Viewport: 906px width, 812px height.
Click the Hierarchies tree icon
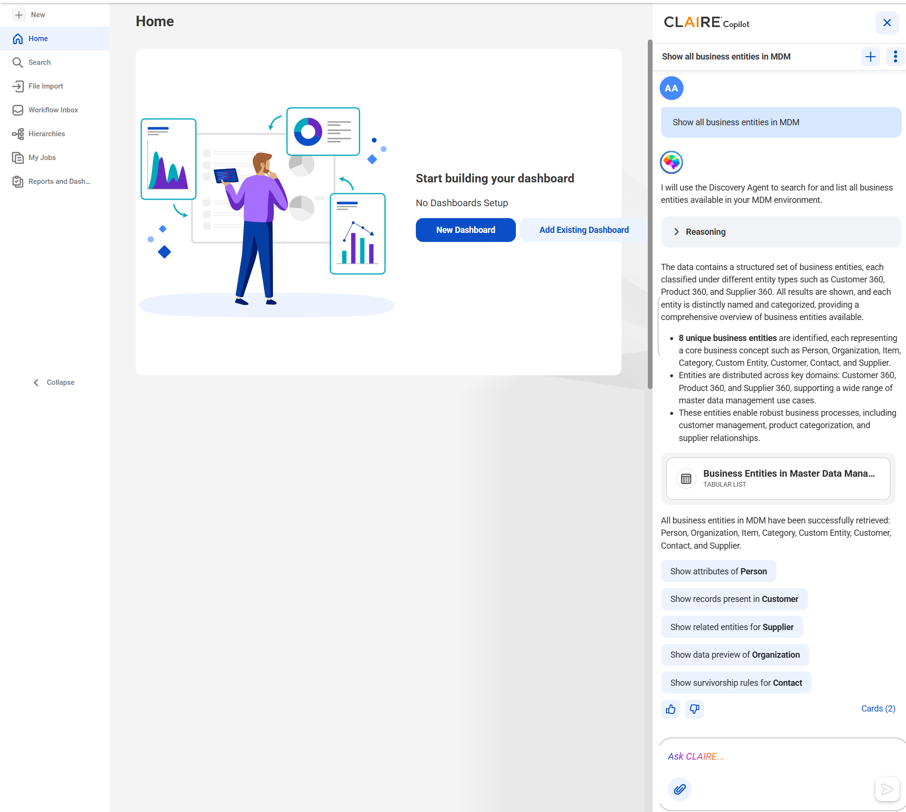[x=18, y=134]
